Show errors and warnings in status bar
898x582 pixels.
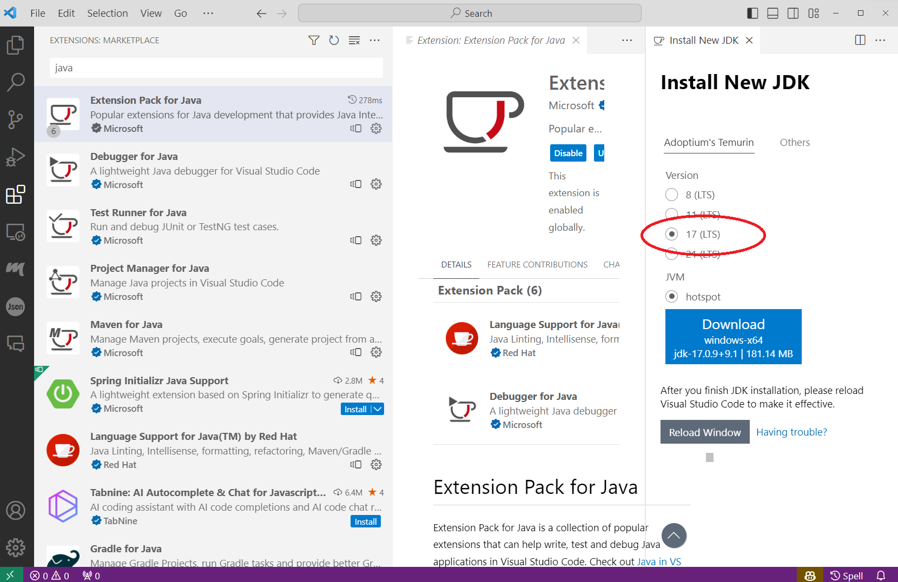pyautogui.click(x=50, y=576)
